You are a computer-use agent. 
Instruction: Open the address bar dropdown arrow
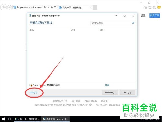point(48,7)
